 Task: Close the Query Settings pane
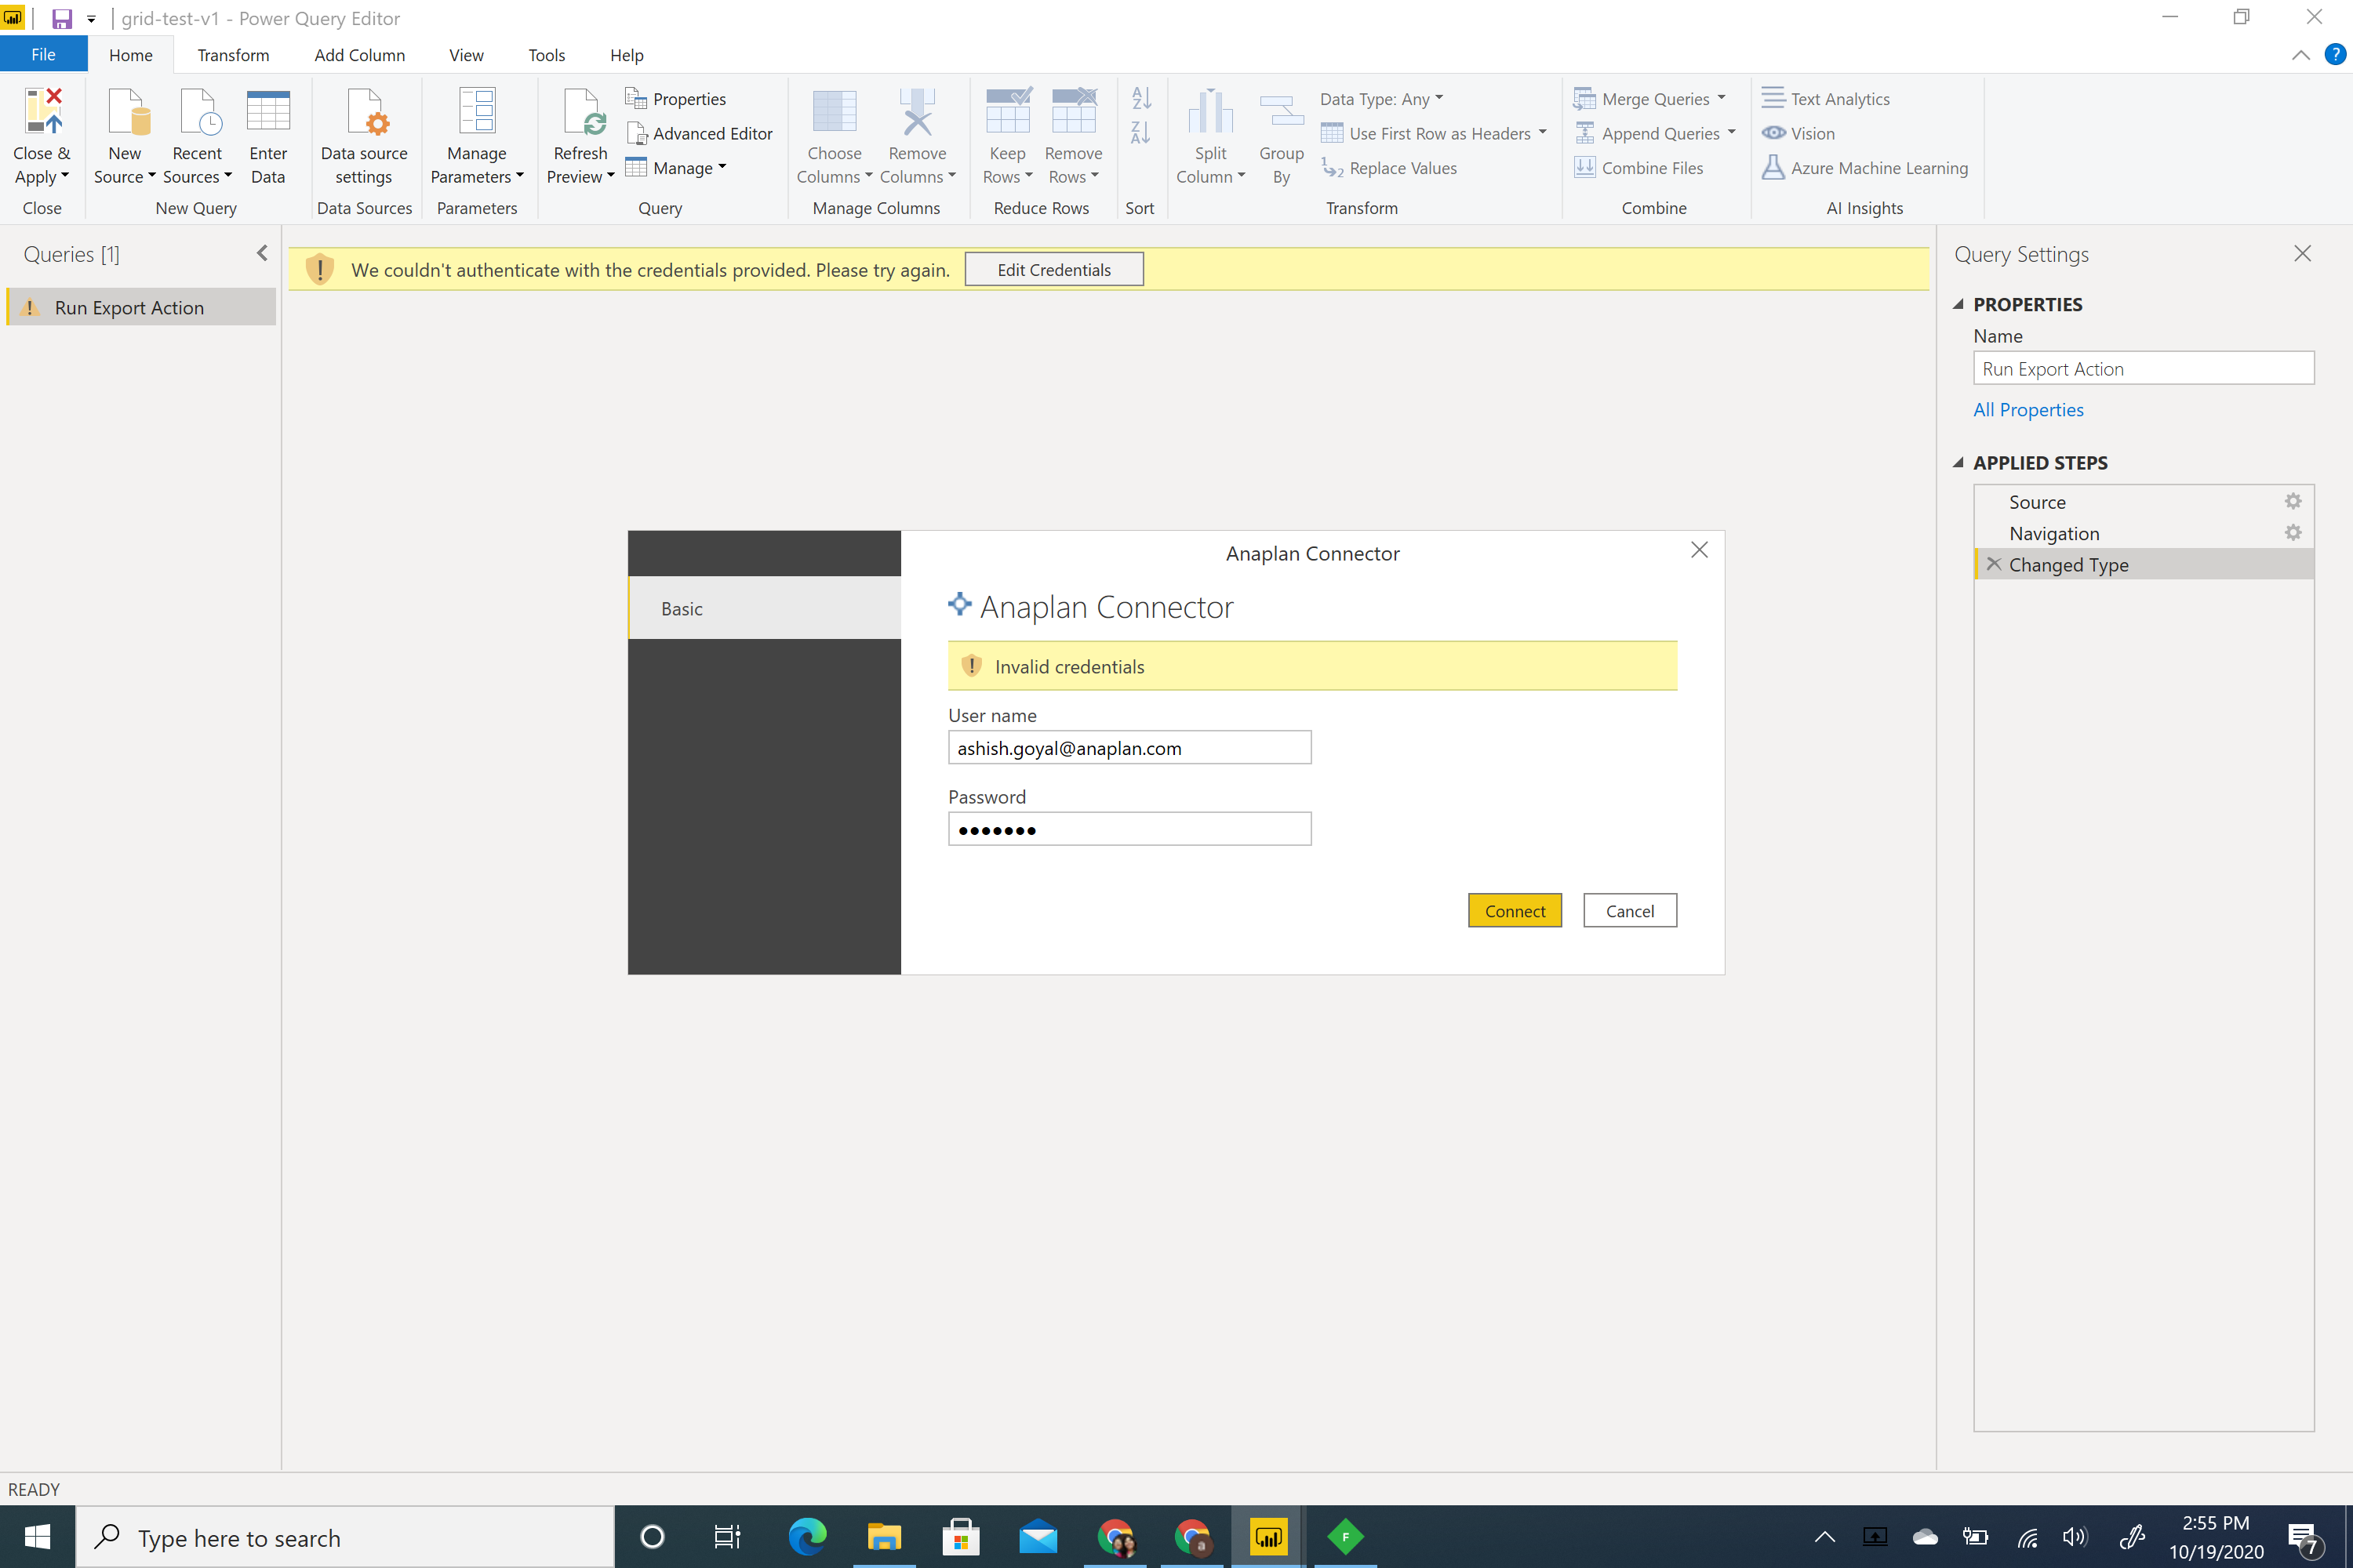pos(2302,254)
